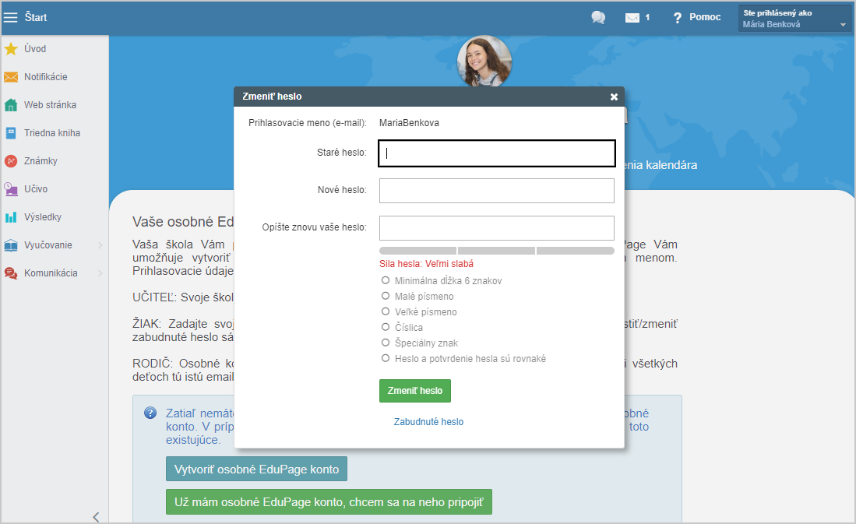Screen dimensions: 856x524
Task: Open the hamburger menu next to Štart
Action: coord(11,17)
